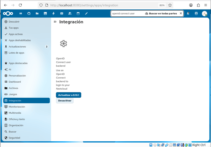Open the Photos app in top bar

click(x=45, y=14)
